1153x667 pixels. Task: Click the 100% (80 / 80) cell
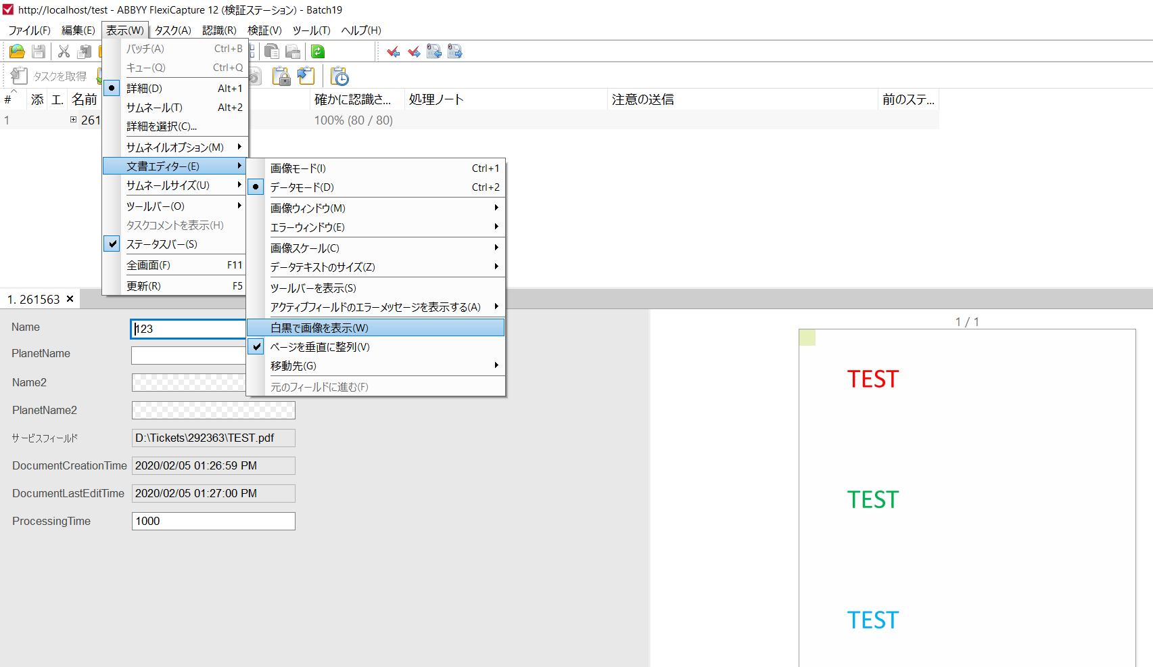[x=354, y=120]
